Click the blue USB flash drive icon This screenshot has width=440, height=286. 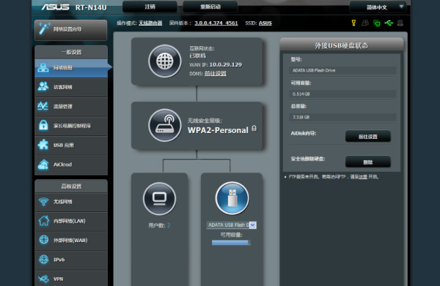click(x=232, y=198)
